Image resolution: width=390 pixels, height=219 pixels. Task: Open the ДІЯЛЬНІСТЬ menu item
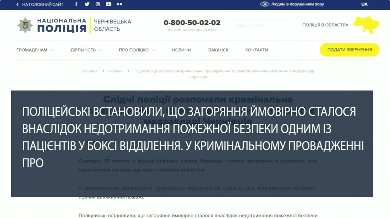(x=83, y=50)
